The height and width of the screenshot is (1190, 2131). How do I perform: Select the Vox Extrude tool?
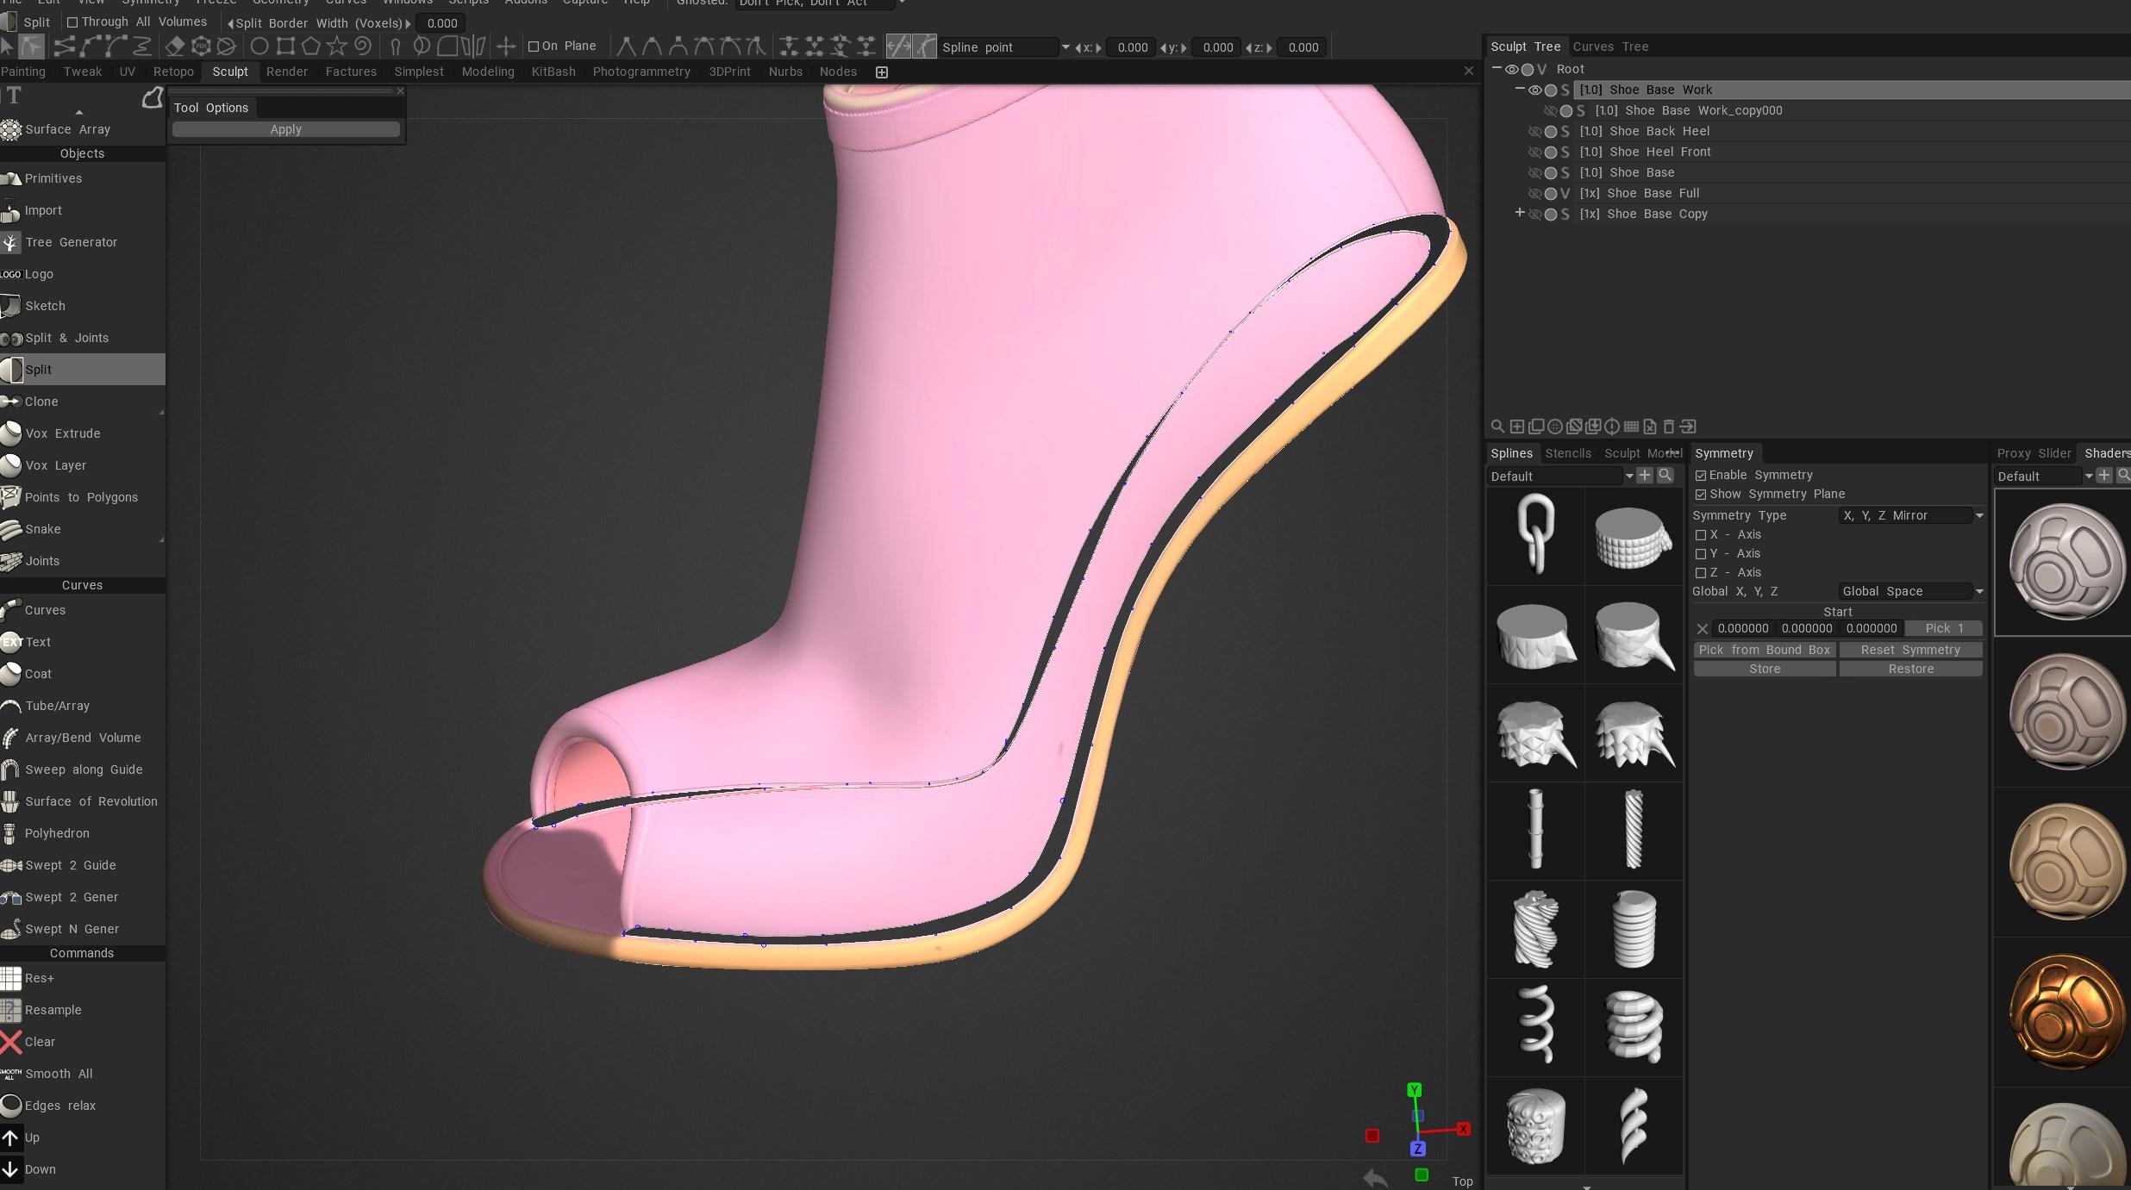pyautogui.click(x=62, y=433)
